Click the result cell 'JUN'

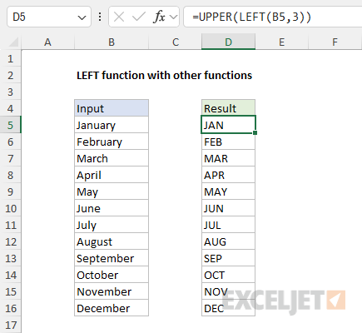pos(228,208)
